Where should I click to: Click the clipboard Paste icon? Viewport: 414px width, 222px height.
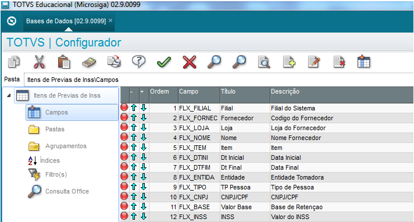64,62
